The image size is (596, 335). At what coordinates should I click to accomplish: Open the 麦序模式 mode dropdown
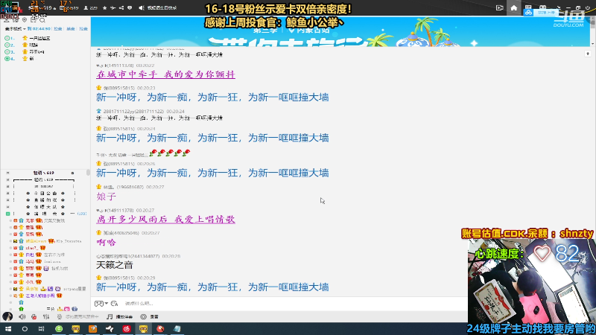click(15, 29)
